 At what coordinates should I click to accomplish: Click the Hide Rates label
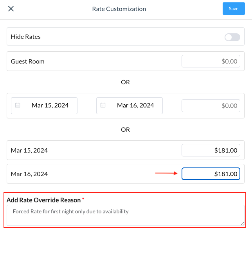pos(26,37)
